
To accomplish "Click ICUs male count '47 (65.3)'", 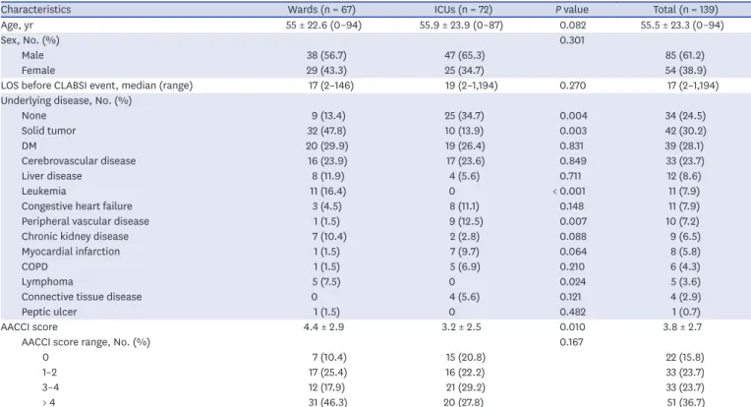I will pyautogui.click(x=465, y=55).
